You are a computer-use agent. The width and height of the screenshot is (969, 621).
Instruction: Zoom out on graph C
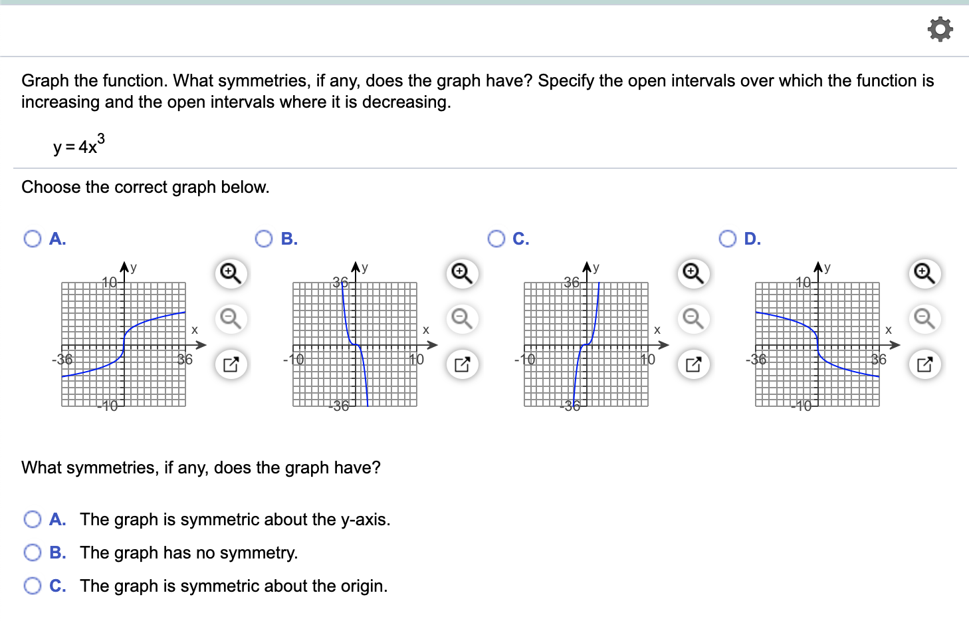tap(692, 319)
